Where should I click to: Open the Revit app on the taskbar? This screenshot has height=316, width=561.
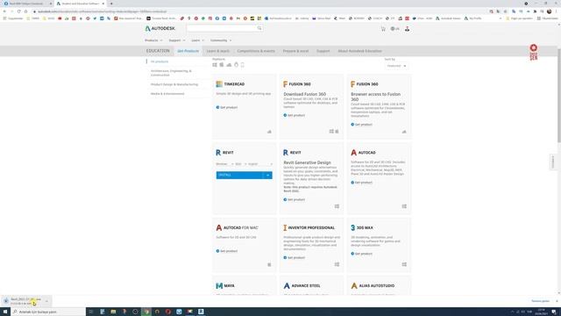(201, 312)
